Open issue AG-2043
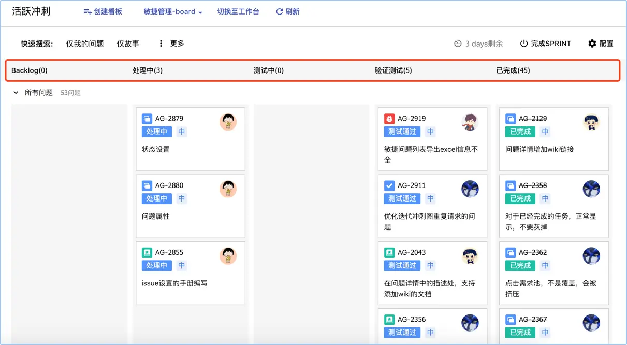Viewport: 627px width, 345px height. point(412,252)
